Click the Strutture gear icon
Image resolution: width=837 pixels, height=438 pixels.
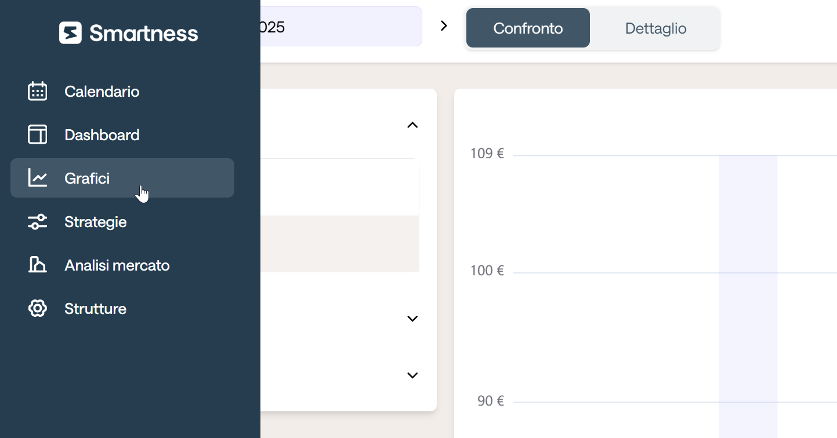[38, 308]
